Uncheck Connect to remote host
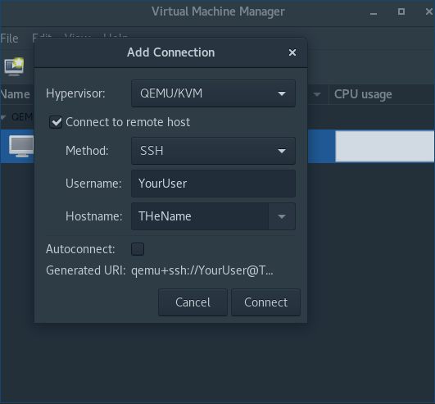Image resolution: width=435 pixels, height=404 pixels. [x=56, y=122]
